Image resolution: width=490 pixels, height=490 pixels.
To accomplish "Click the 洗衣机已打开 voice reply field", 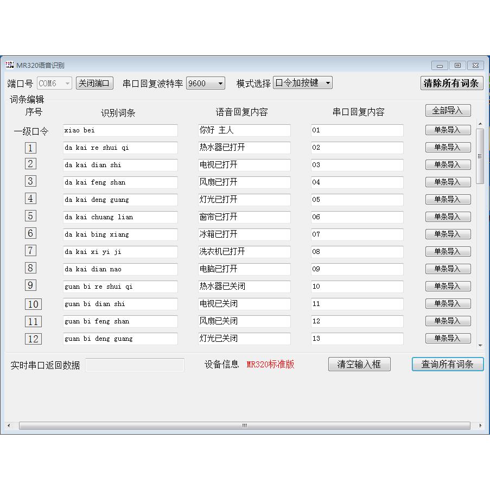I will (x=244, y=252).
